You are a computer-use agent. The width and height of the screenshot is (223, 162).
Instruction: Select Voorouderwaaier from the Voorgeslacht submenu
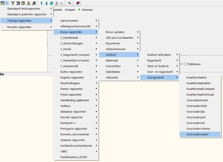[x=197, y=134]
